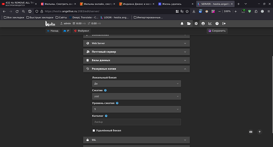Open the LOGIN hestia bookmark

(x=115, y=17)
